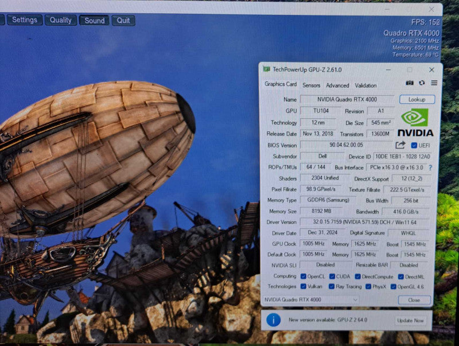
Task: Click the Digital Signature value WHQL
Action: pyautogui.click(x=409, y=234)
